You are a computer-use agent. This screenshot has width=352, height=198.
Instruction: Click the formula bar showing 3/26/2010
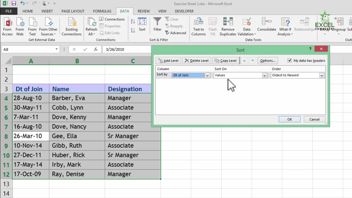pos(127,50)
